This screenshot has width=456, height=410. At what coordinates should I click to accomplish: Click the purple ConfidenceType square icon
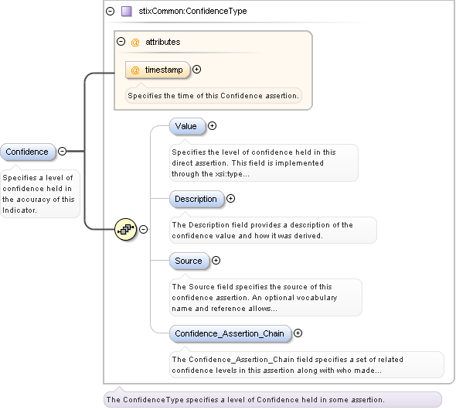(x=127, y=12)
